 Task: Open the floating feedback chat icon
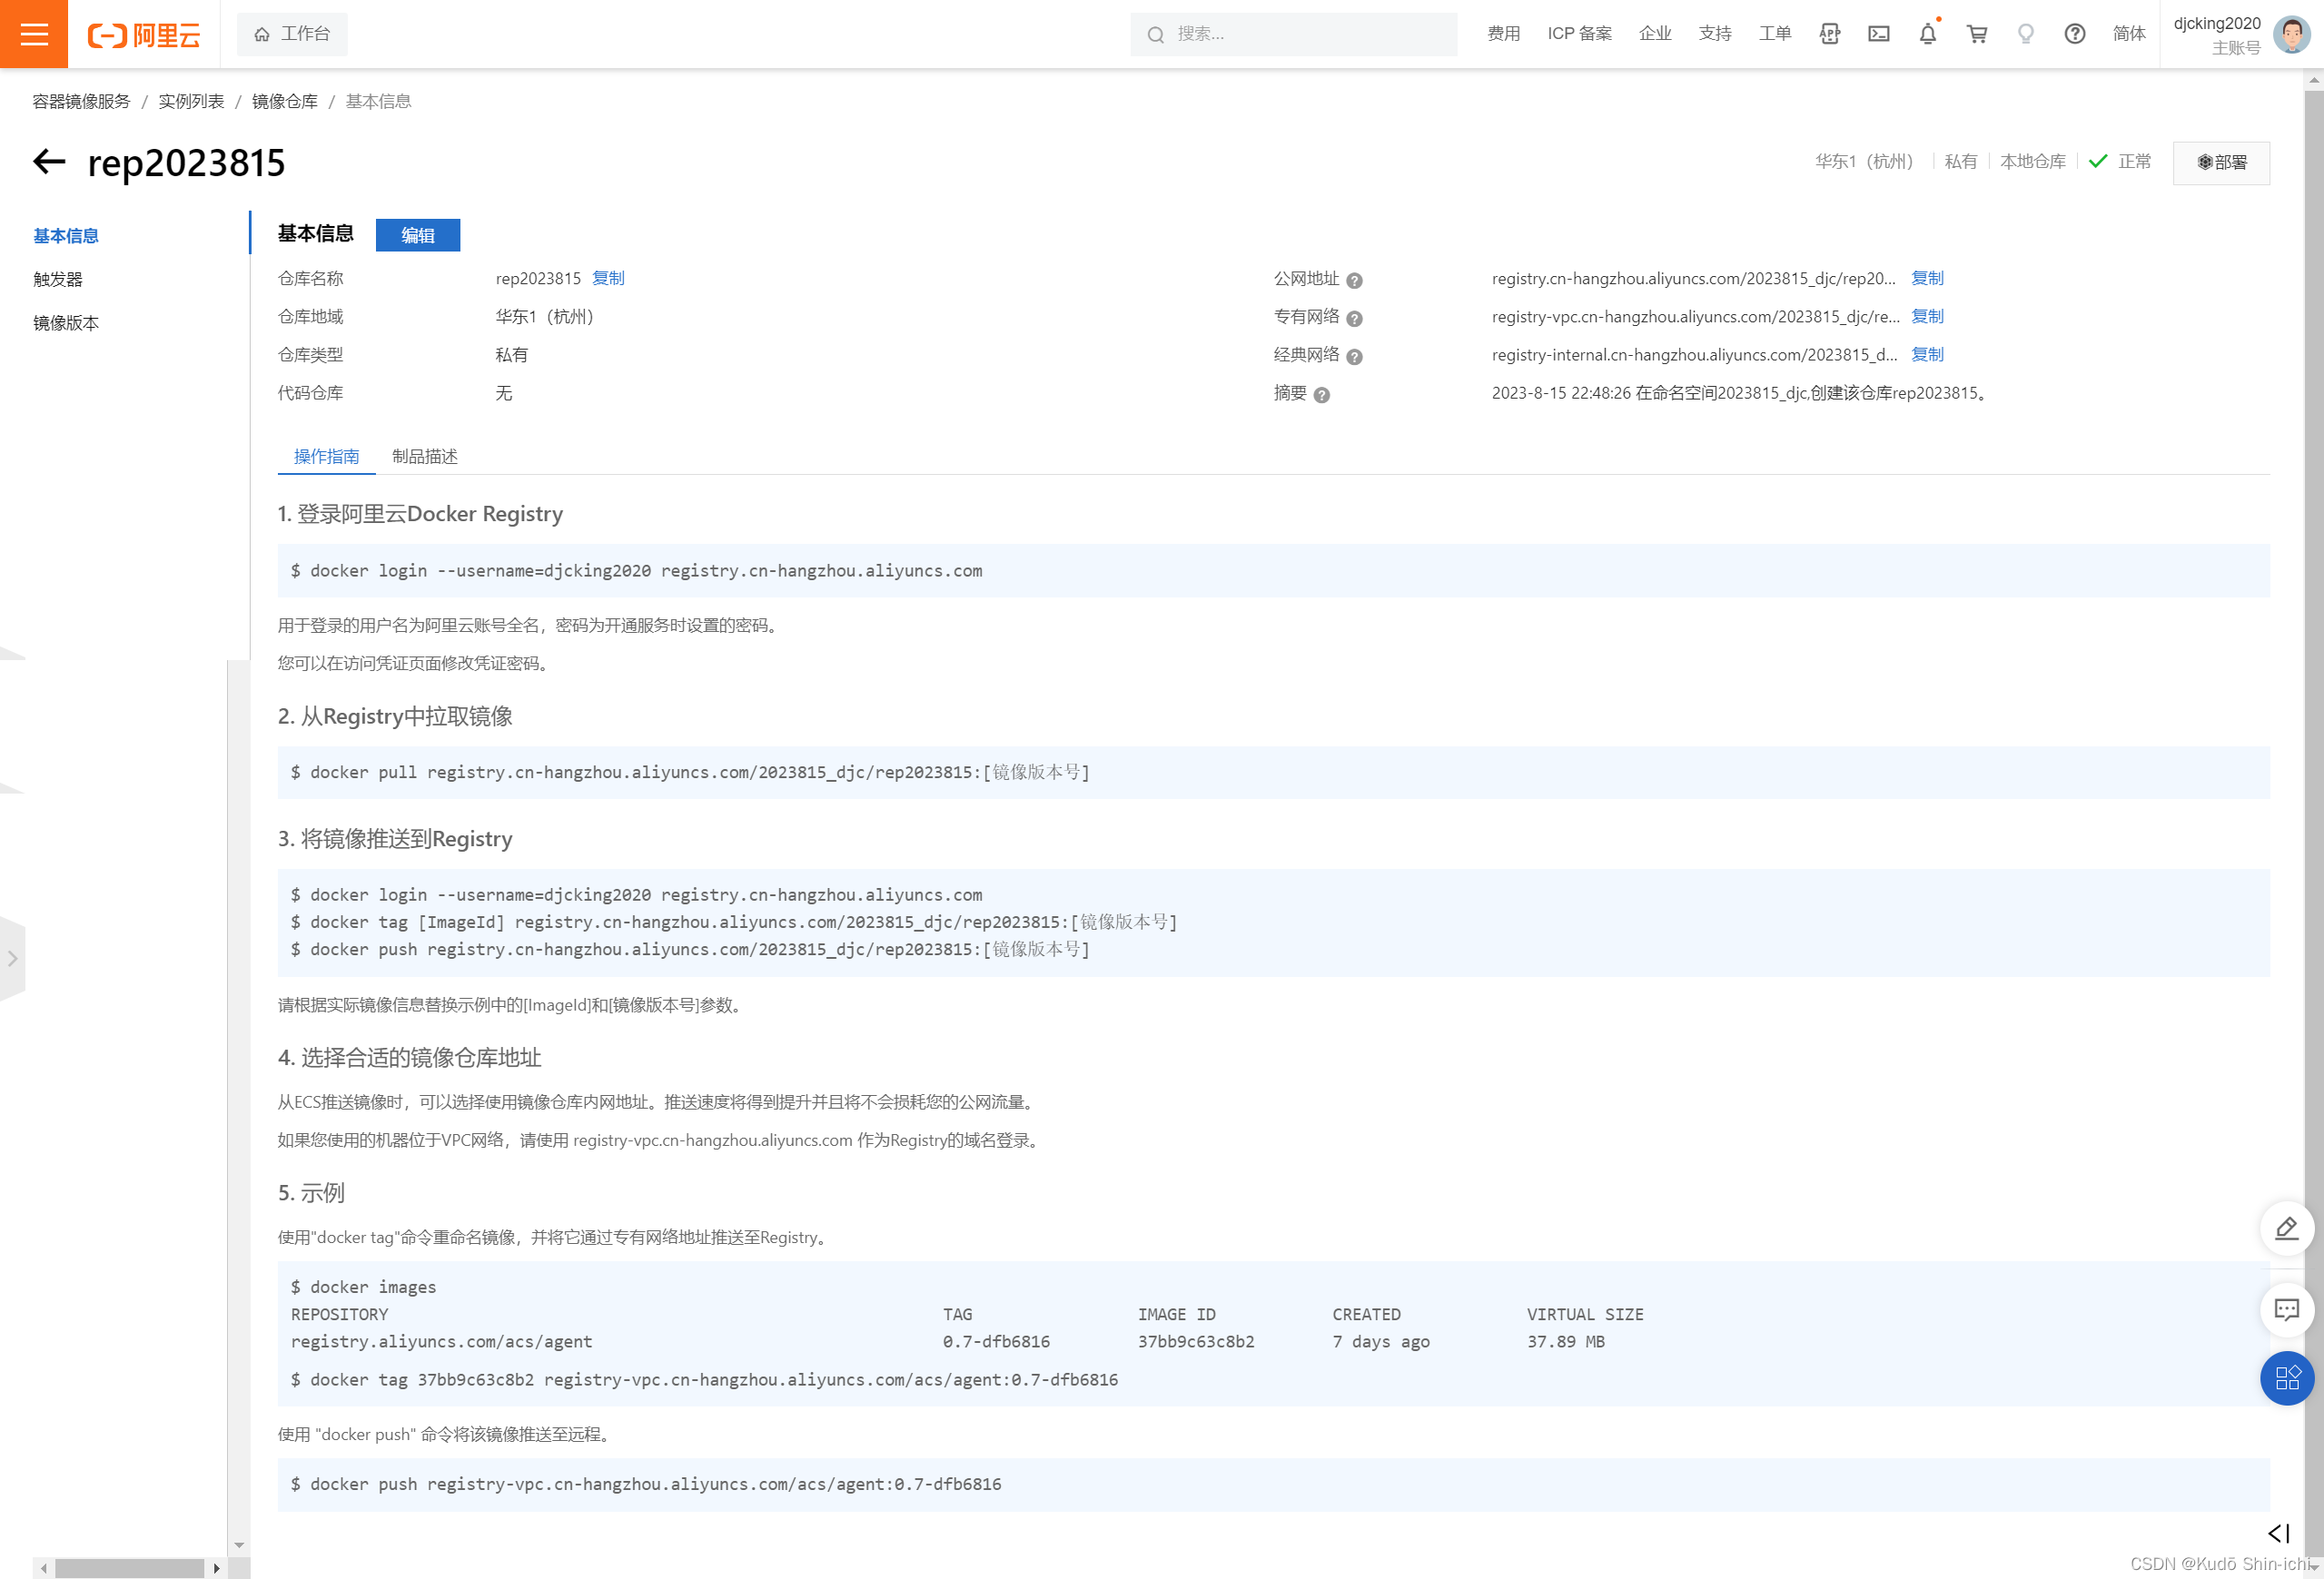(x=2286, y=1309)
